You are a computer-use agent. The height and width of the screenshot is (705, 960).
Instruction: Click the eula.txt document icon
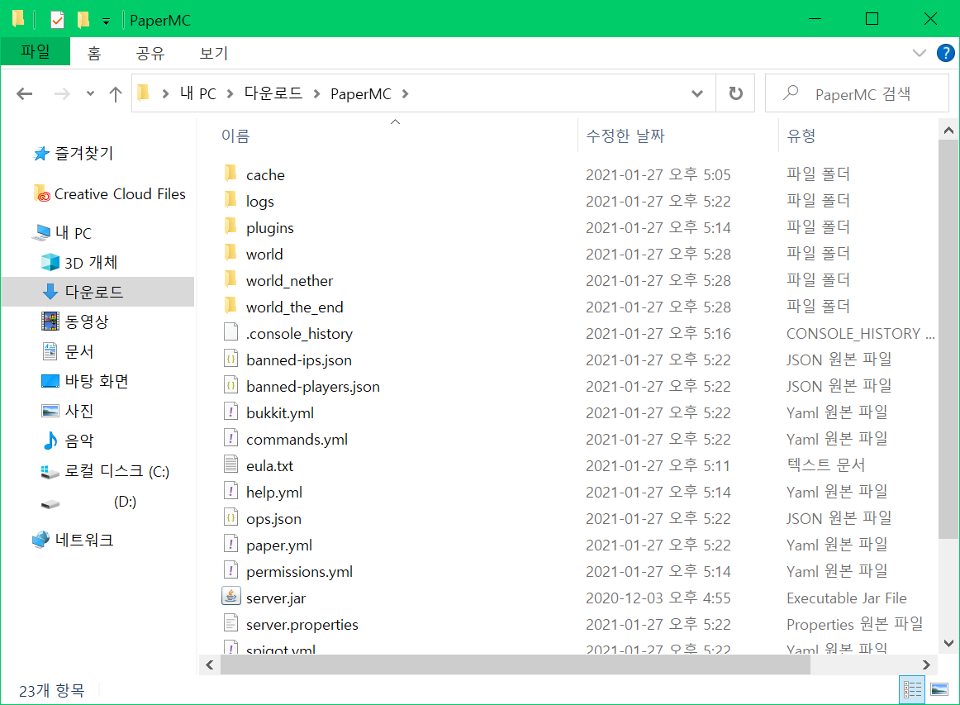[230, 464]
